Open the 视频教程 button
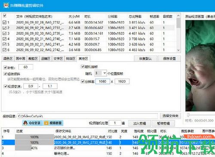 coord(53,123)
